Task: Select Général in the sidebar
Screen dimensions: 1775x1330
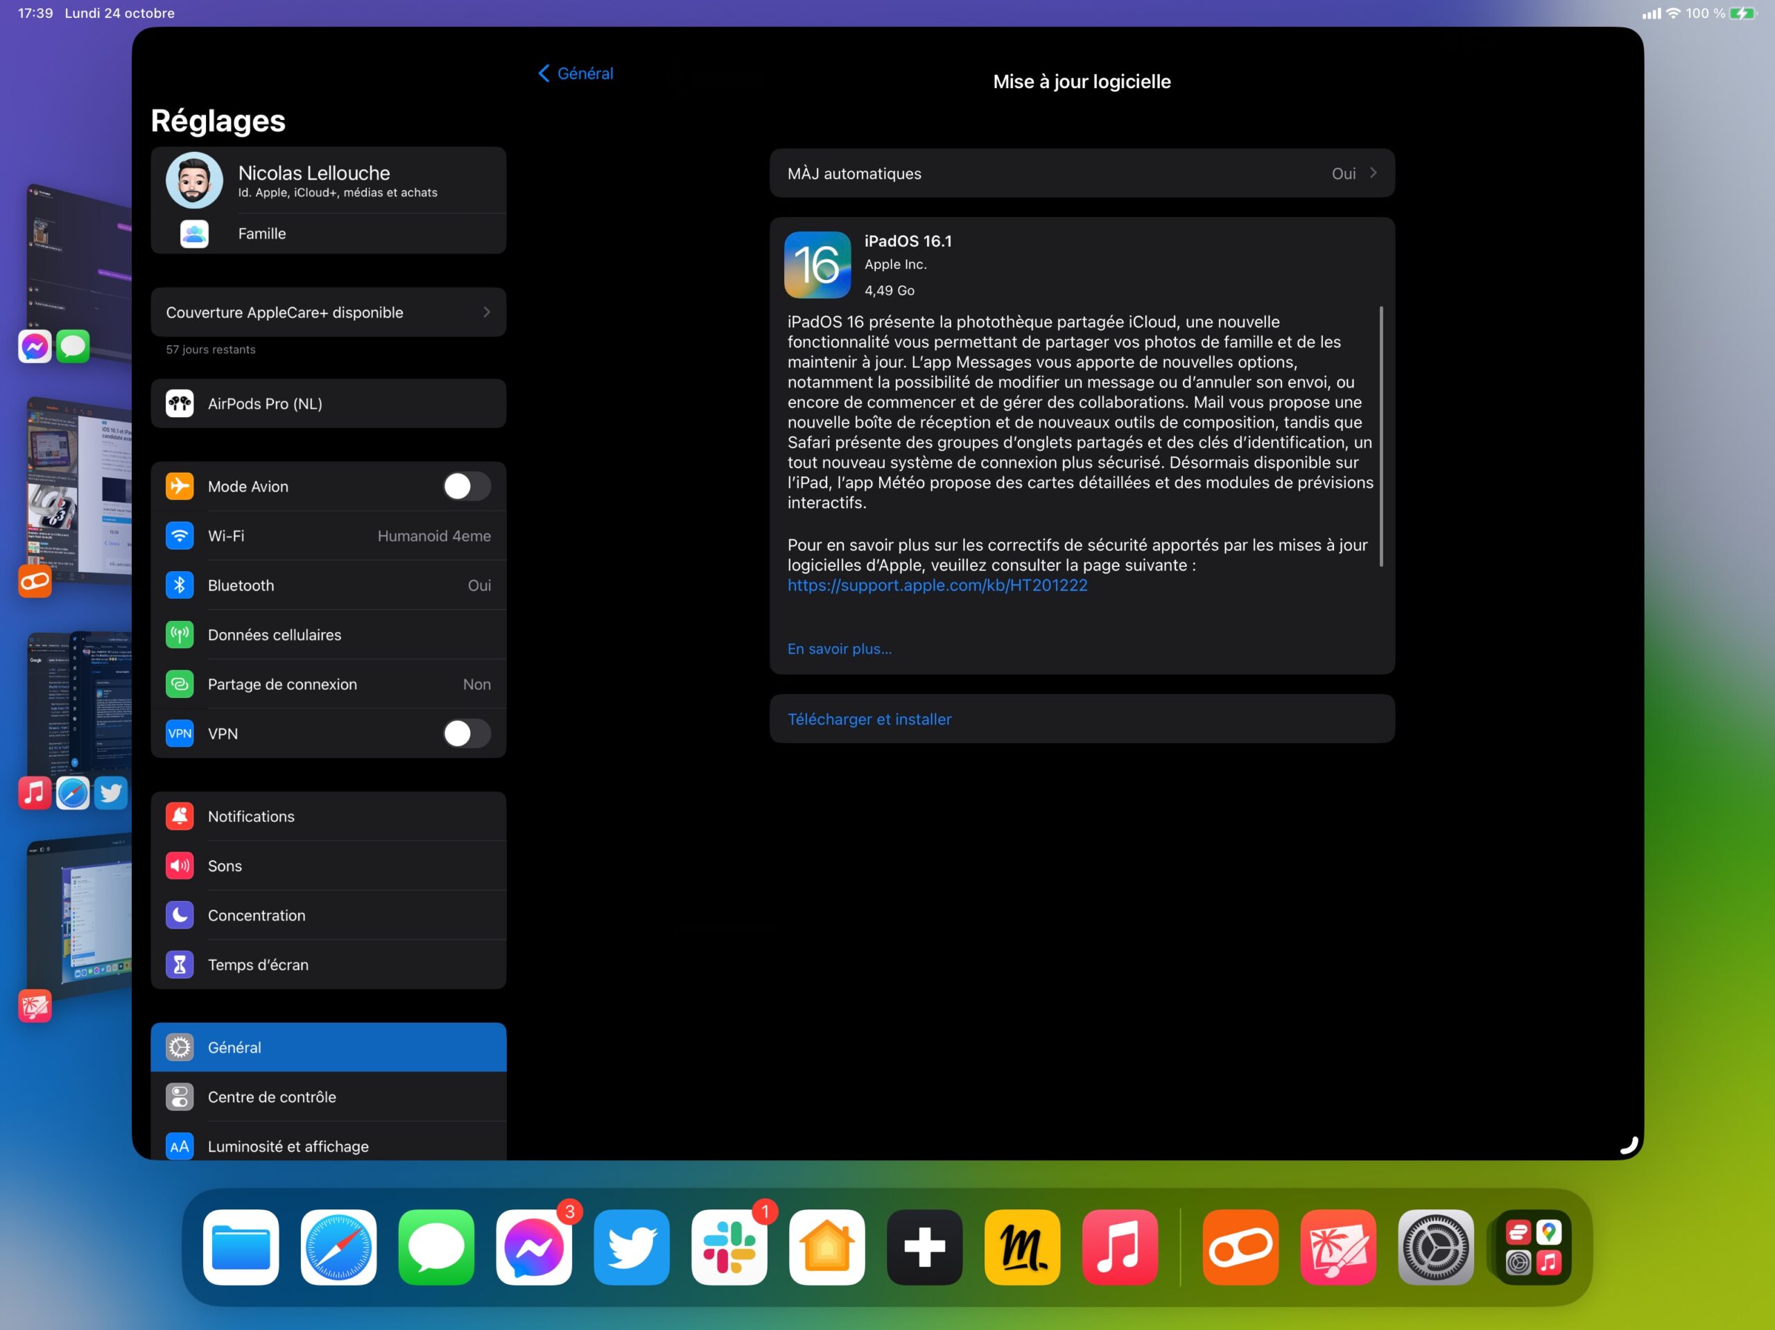Action: point(328,1048)
